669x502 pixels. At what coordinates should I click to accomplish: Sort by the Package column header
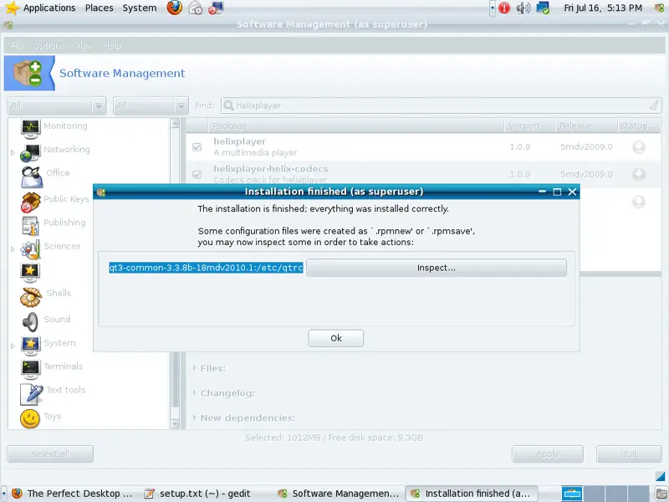point(356,126)
